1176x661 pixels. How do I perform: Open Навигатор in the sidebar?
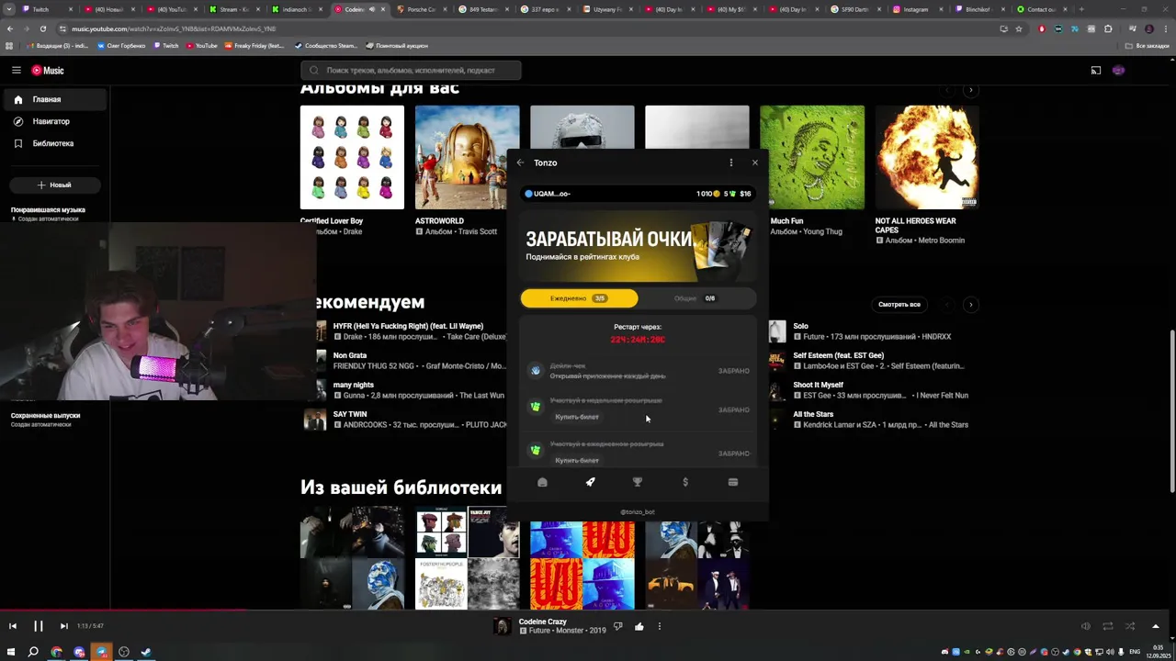55,121
